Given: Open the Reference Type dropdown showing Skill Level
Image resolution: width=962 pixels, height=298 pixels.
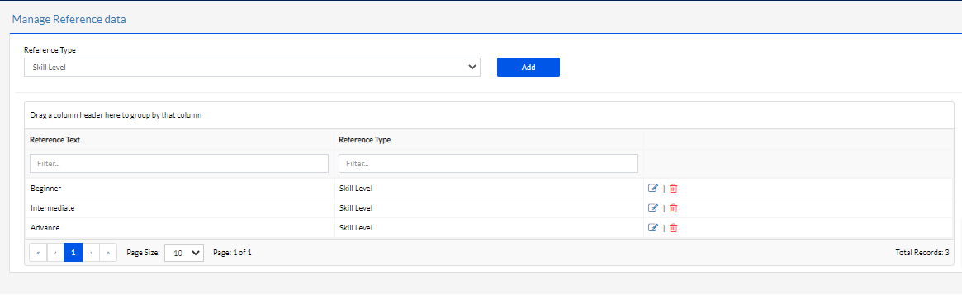Looking at the screenshot, I should [x=252, y=68].
